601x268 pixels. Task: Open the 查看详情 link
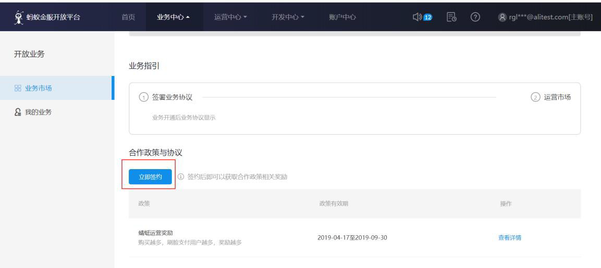coord(509,238)
